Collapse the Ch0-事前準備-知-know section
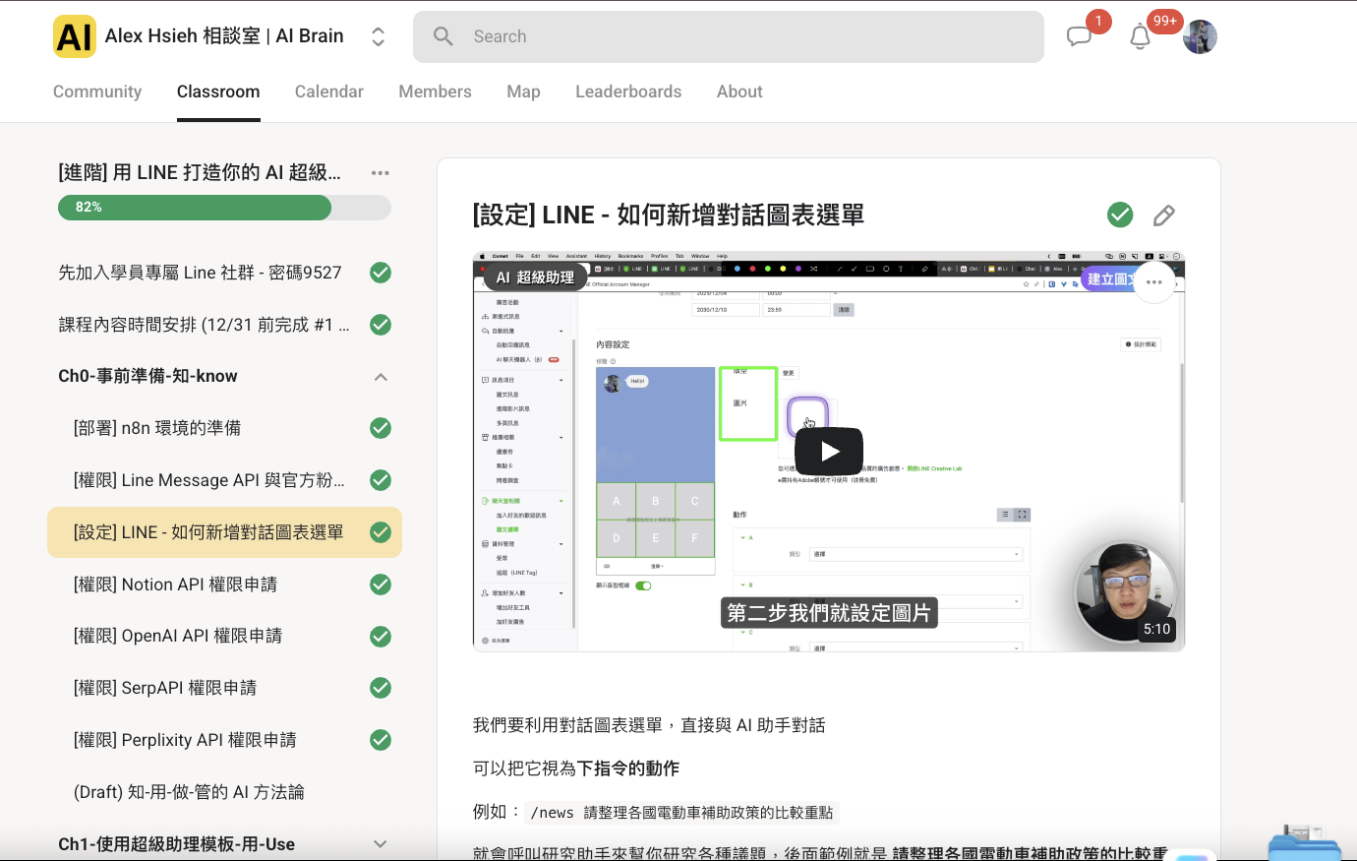1357x861 pixels. pos(381,377)
